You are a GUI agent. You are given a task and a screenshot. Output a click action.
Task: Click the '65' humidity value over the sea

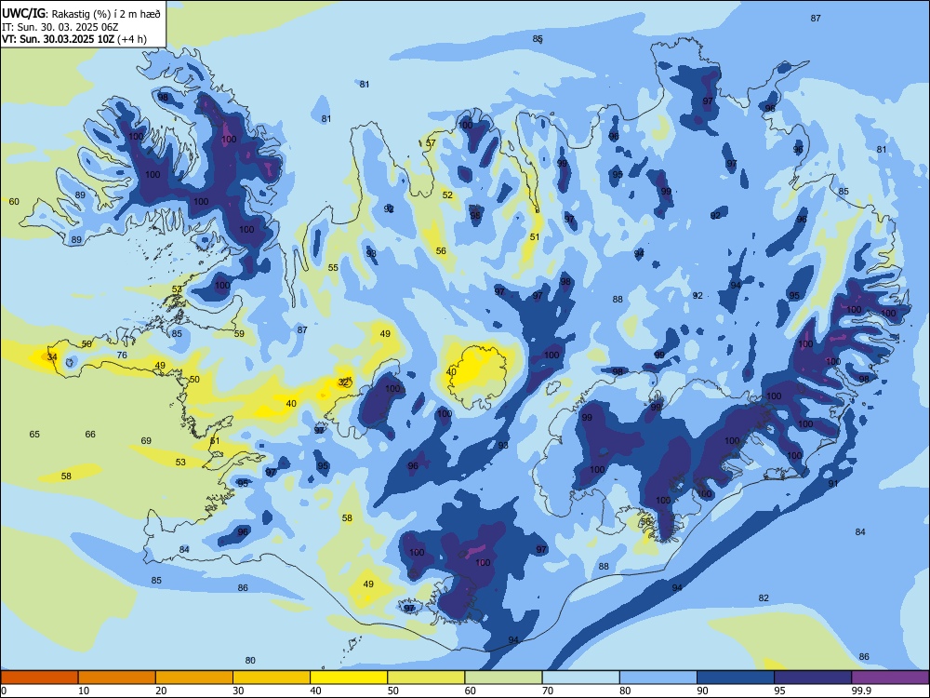[x=34, y=434]
